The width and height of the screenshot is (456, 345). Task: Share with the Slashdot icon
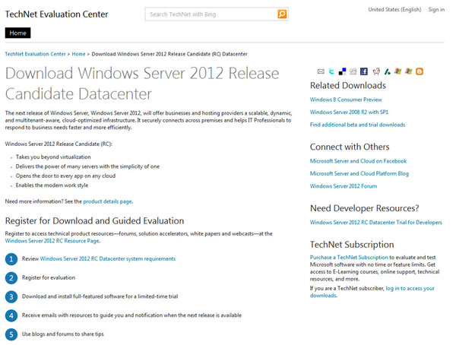387,71
